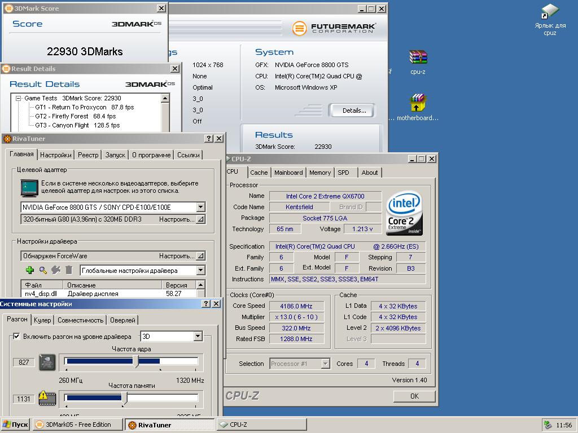Click the Описание column header
578x433 pixels.
[112, 285]
